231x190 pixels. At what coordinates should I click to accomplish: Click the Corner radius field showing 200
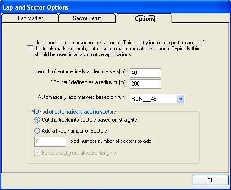145,84
